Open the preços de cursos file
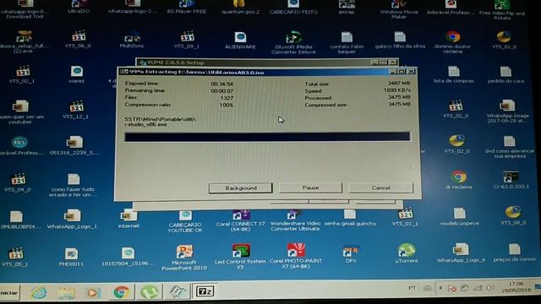 [x=514, y=252]
